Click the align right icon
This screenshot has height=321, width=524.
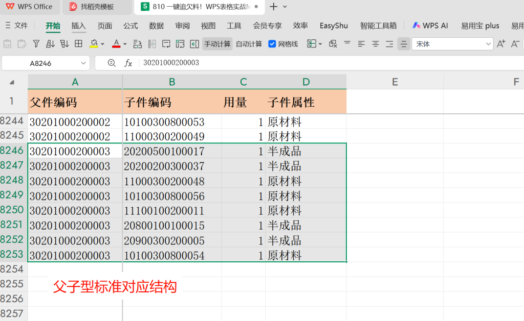[x=389, y=44]
